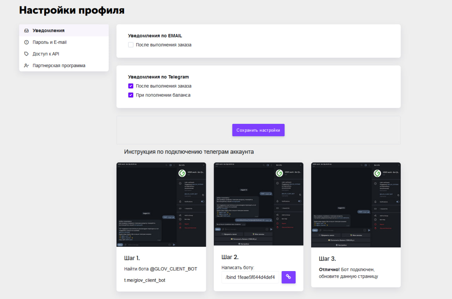Click the inbox icon beside Уведомления
Screen dimensions: 452x299
click(x=26, y=31)
